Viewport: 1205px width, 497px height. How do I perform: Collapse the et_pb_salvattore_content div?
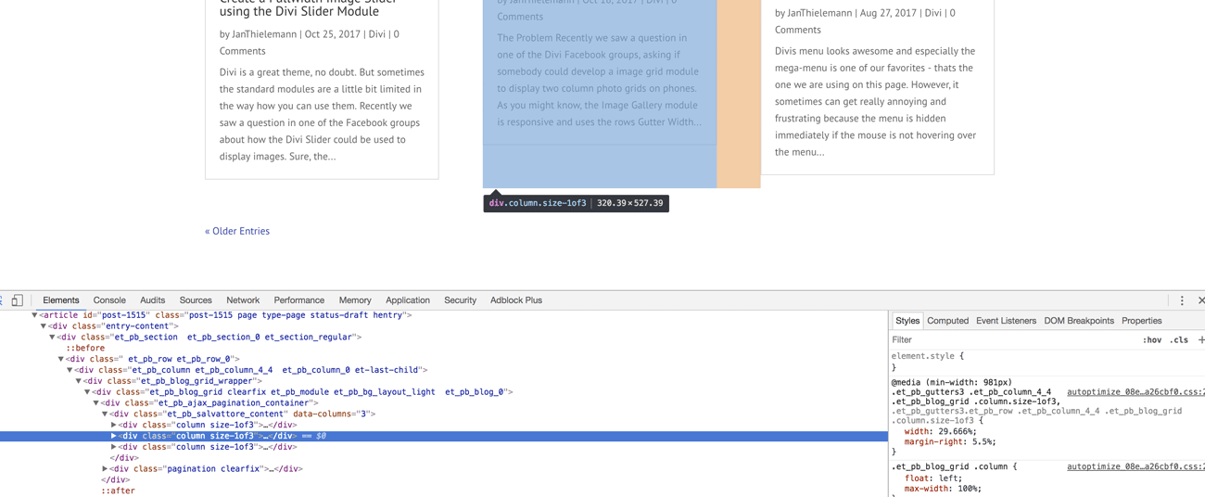click(105, 414)
